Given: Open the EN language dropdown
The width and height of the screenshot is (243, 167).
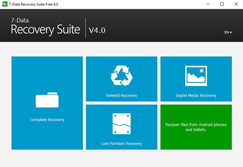Looking at the screenshot, I should 228,32.
